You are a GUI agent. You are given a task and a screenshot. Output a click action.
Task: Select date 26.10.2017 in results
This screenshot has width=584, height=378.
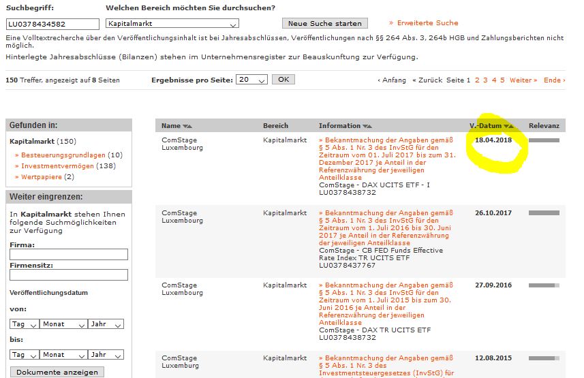493,212
